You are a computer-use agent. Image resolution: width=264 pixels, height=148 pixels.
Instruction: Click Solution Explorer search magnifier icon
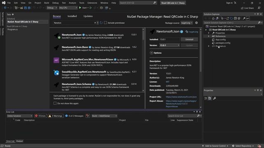click(x=259, y=23)
